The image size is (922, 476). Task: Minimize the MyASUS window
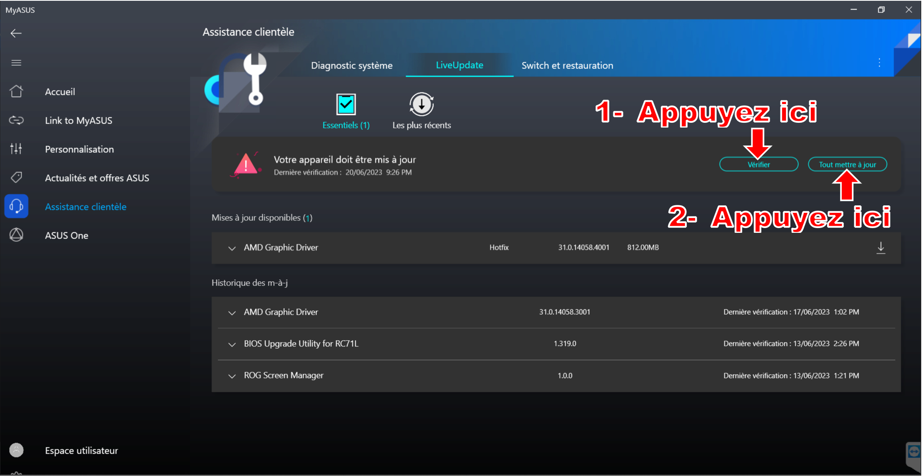854,10
